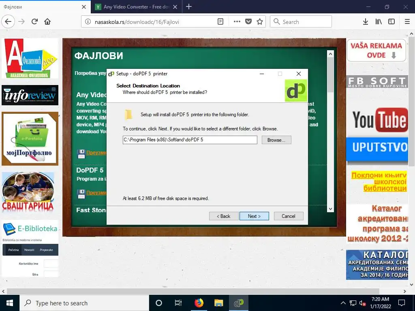Open the inforeview banner

coord(30,95)
